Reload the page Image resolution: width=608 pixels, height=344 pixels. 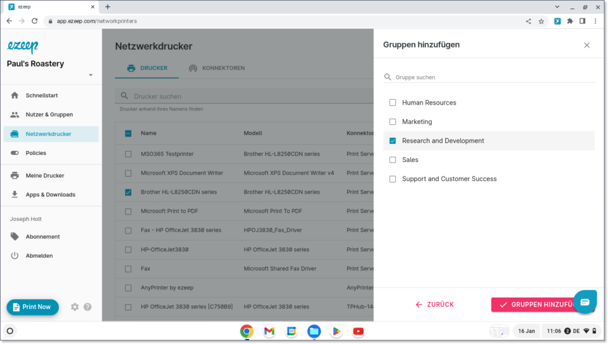pyautogui.click(x=34, y=21)
